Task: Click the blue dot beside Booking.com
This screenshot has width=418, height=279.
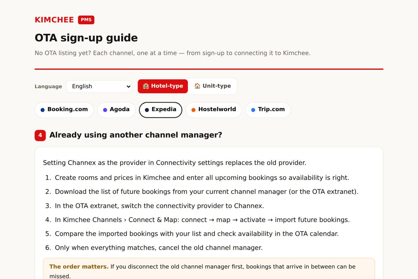Action: [42, 110]
